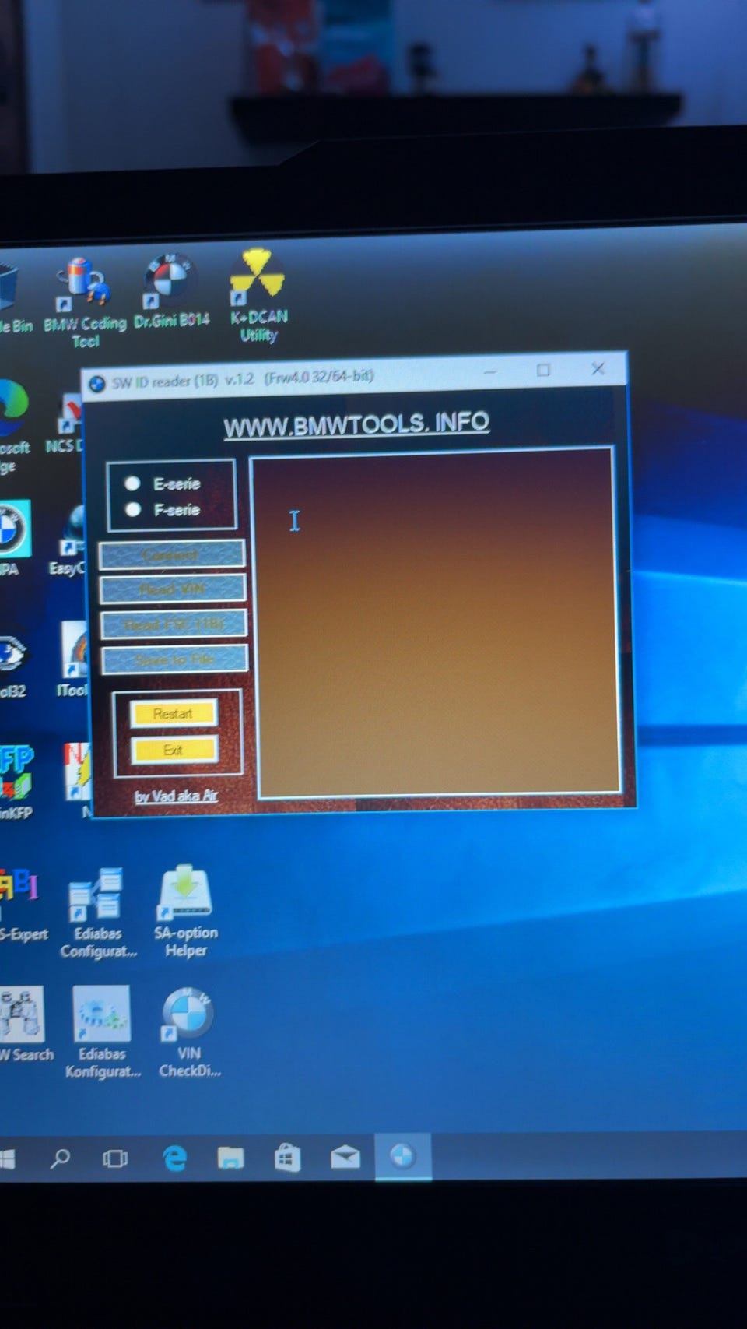This screenshot has width=747, height=1329.
Task: Select the ITool desktop shortcut icon
Action: 72,659
